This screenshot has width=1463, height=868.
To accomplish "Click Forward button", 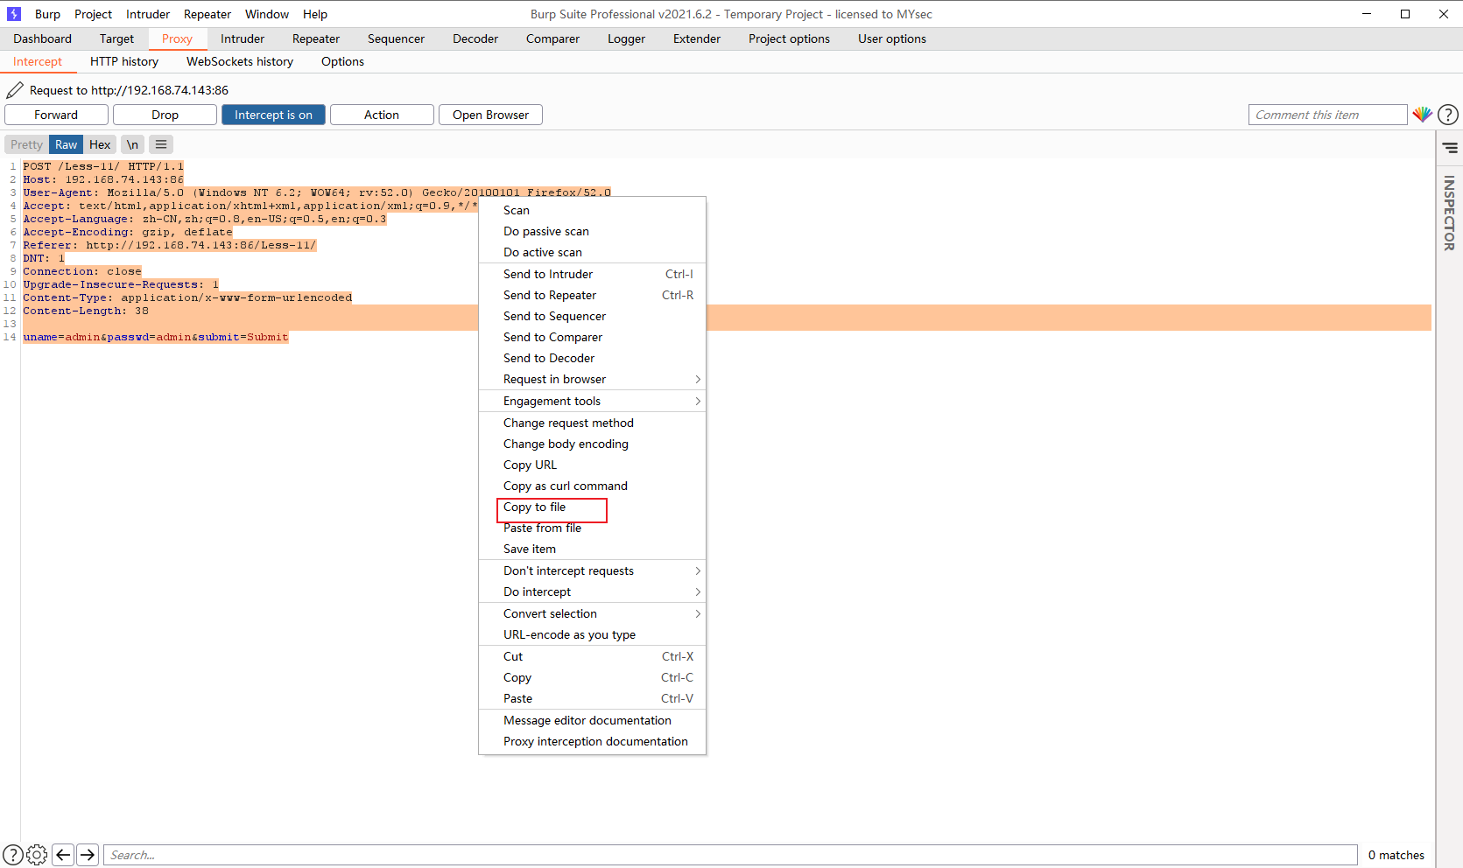I will coord(56,115).
